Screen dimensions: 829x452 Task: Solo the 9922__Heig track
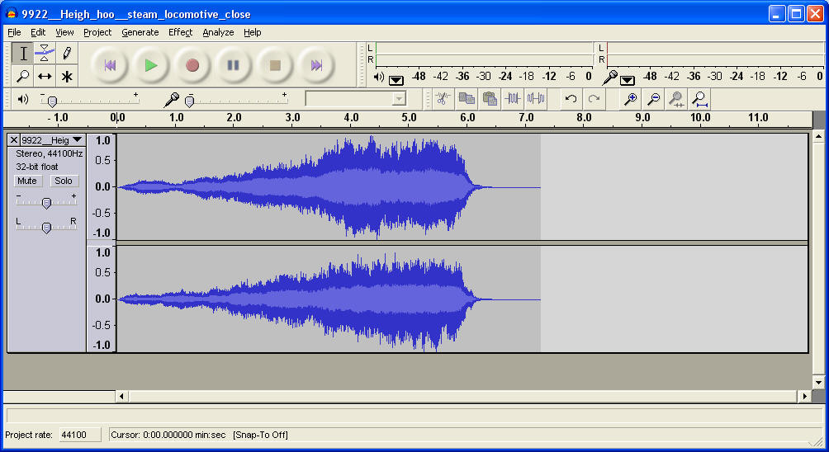tap(64, 181)
